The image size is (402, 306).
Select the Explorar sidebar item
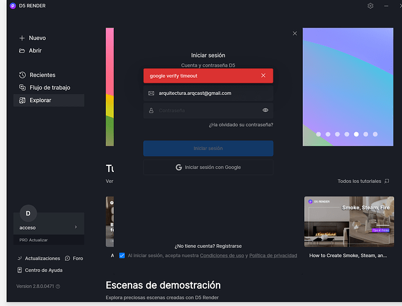pyautogui.click(x=49, y=100)
